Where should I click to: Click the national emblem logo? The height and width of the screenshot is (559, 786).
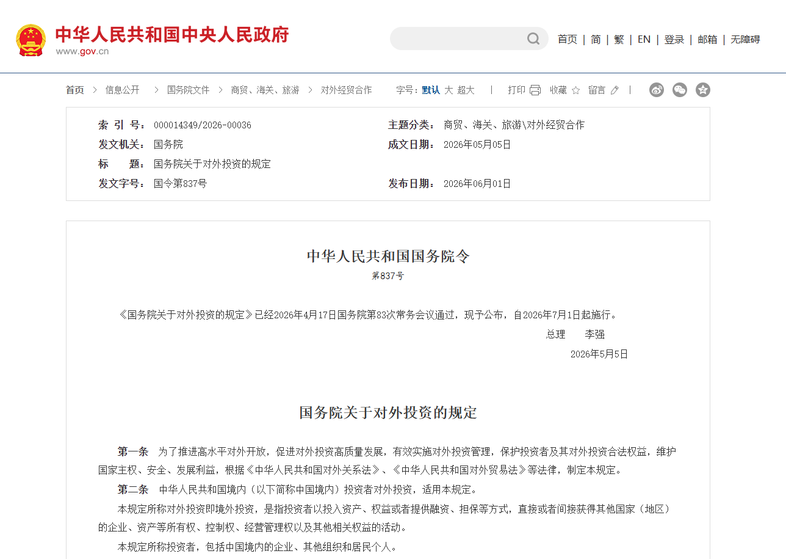click(x=31, y=40)
